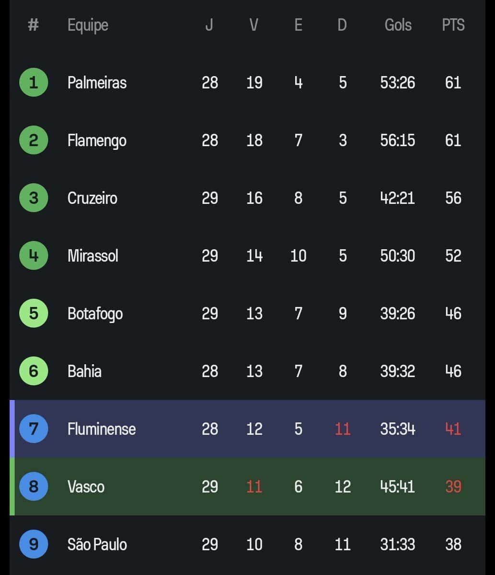This screenshot has width=495, height=575.
Task: Click the green badge numbered 4 for Mirassol
Action: point(33,256)
